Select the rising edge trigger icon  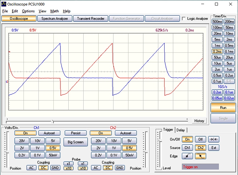tap(187, 156)
